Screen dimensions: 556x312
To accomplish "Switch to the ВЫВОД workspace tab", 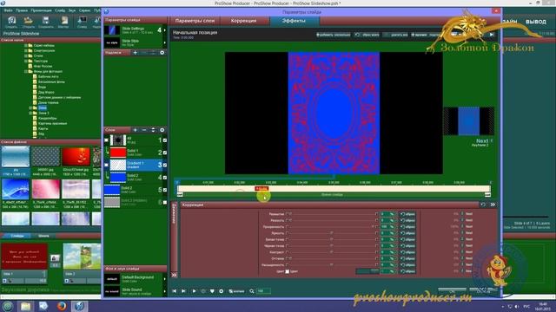I will click(x=536, y=22).
